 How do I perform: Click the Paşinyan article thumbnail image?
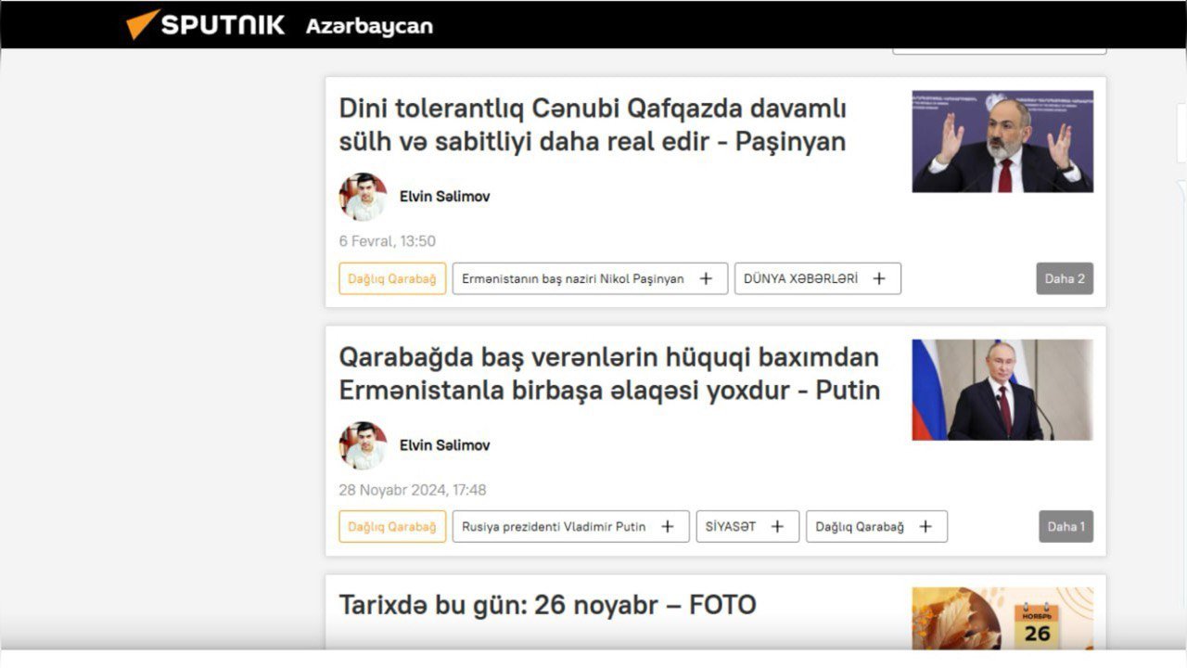pyautogui.click(x=1002, y=141)
